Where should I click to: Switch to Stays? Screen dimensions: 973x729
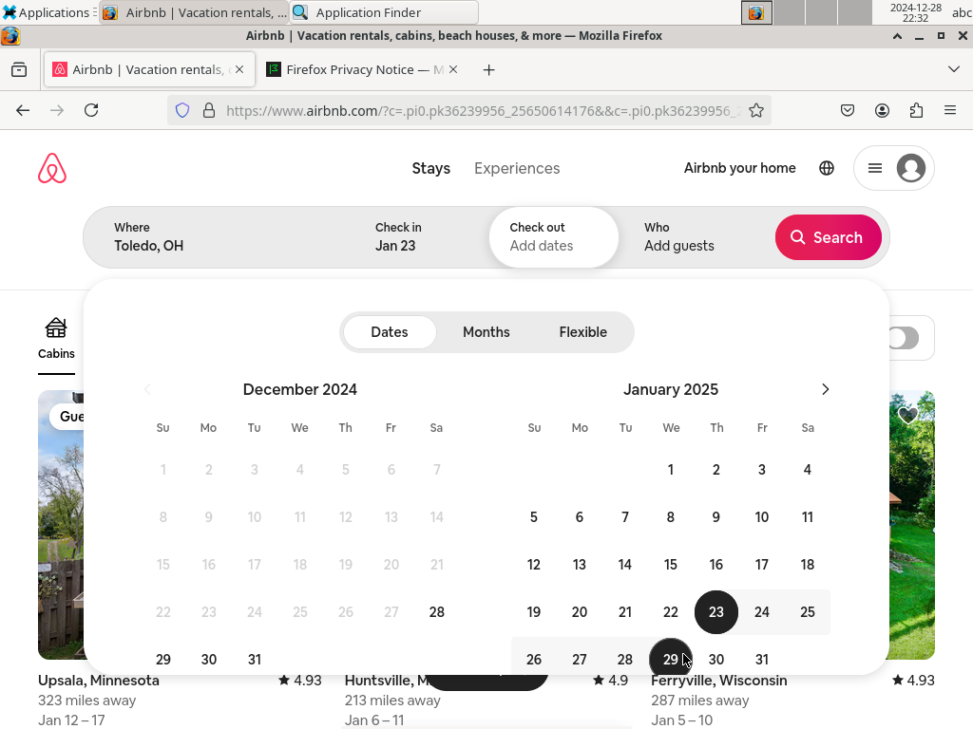(x=431, y=169)
